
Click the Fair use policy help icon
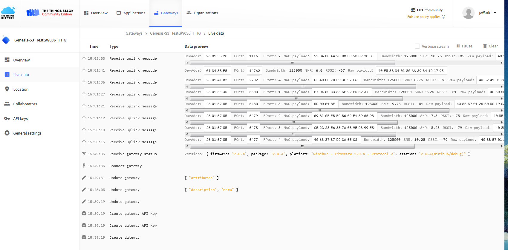click(x=443, y=17)
